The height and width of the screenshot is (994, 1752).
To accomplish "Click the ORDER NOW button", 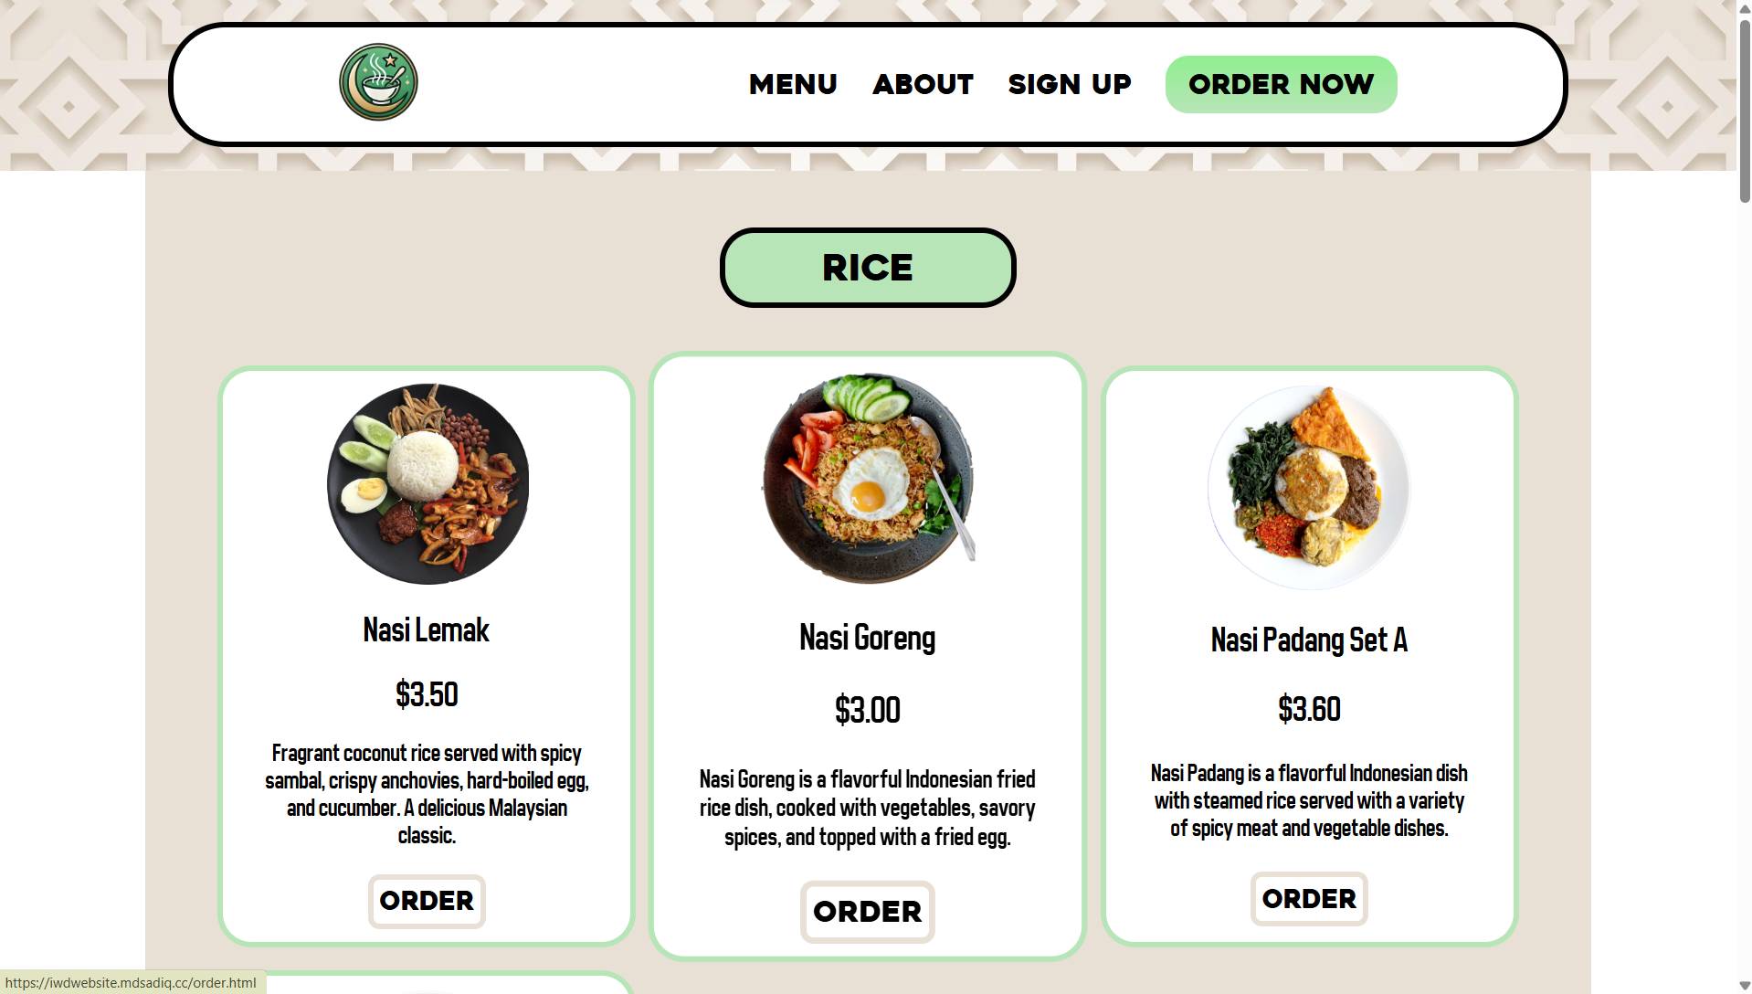I will coord(1281,84).
